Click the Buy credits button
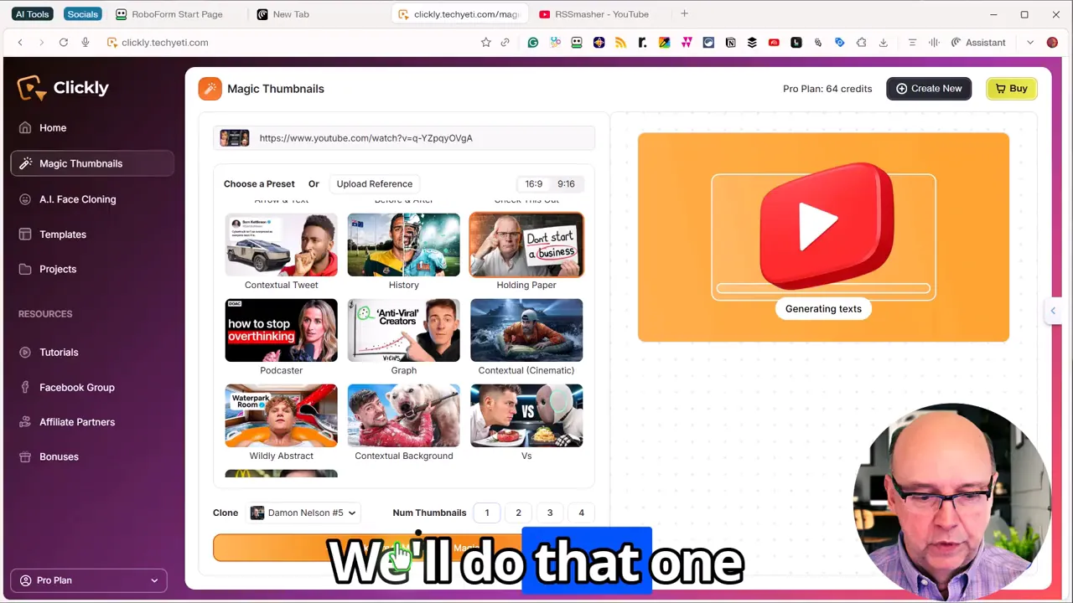The image size is (1073, 603). point(1012,88)
